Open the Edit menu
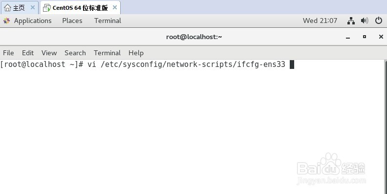 click(28, 53)
